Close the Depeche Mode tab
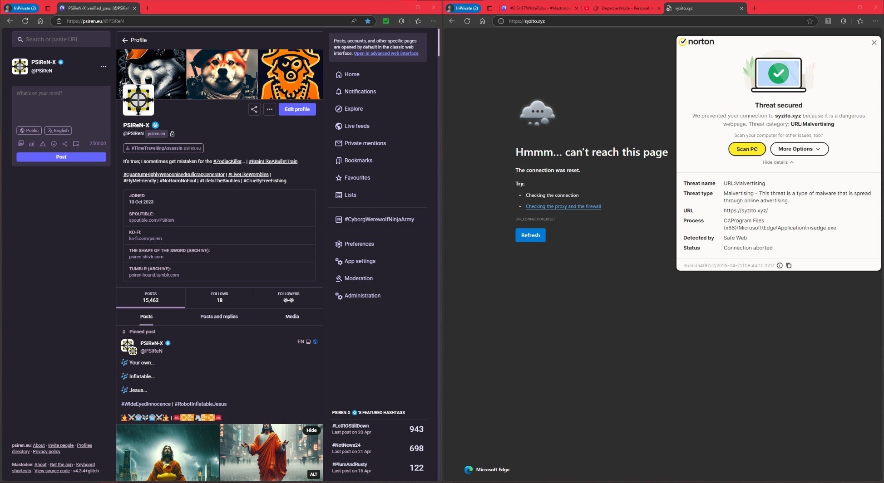Image resolution: width=884 pixels, height=483 pixels. click(659, 8)
